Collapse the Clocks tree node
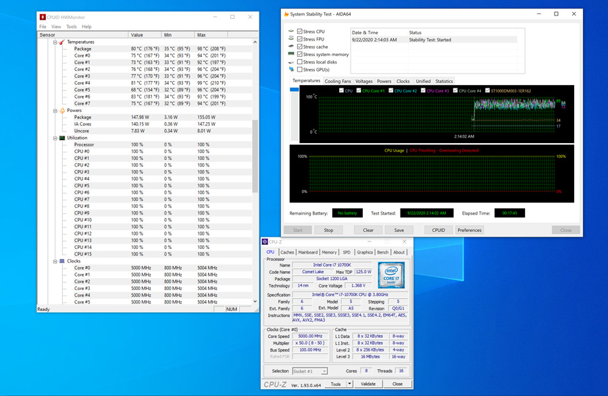 click(x=55, y=261)
